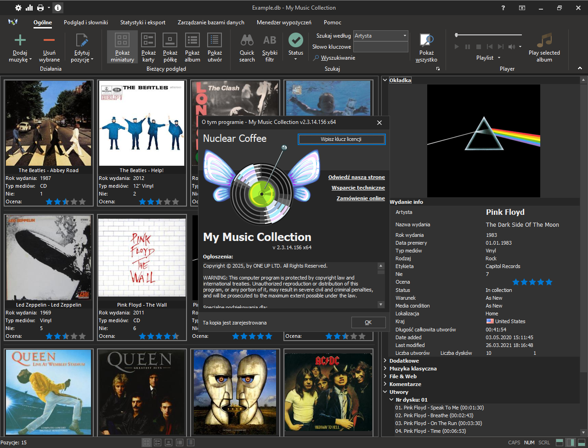
Task: Click the Wpisz klucz licencji button
Action: pyautogui.click(x=341, y=139)
